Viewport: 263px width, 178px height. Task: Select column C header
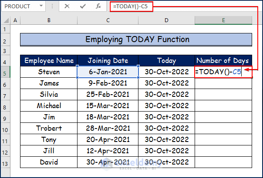(x=108, y=20)
